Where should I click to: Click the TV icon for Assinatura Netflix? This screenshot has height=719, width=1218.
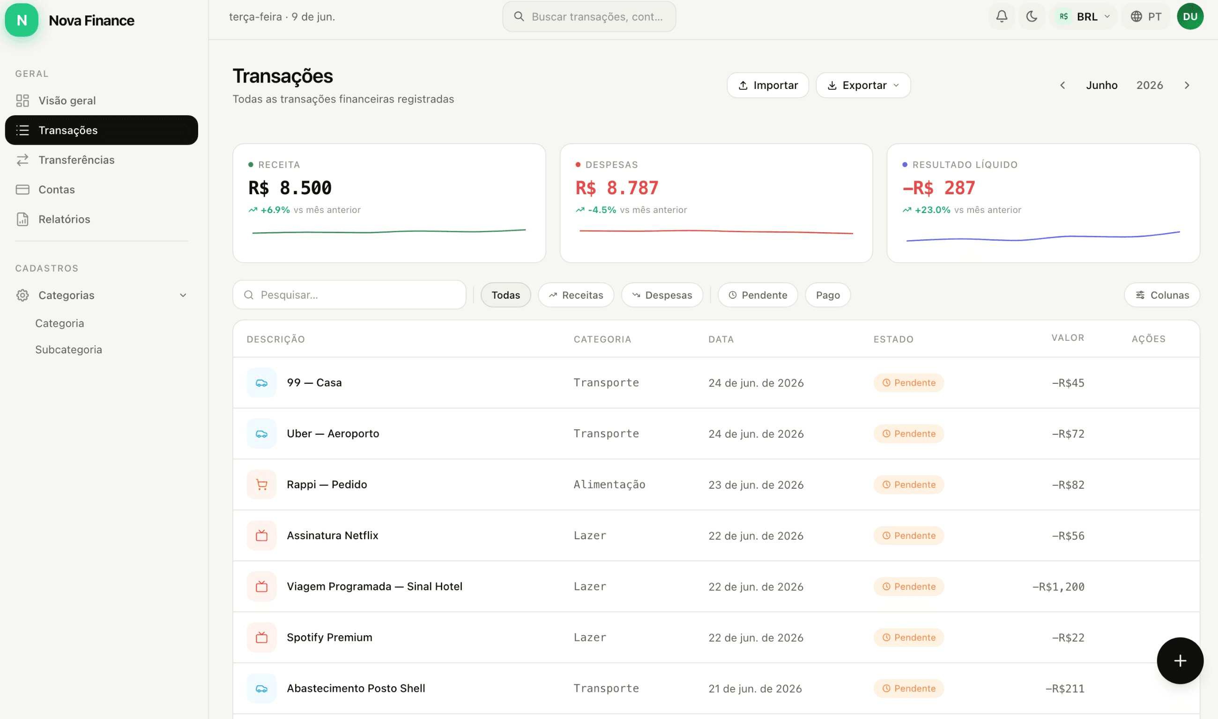[261, 536]
